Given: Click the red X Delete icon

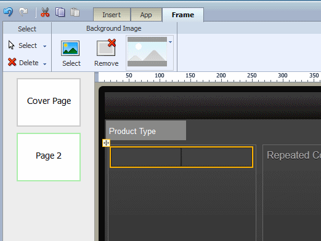Looking at the screenshot, I should (x=12, y=62).
